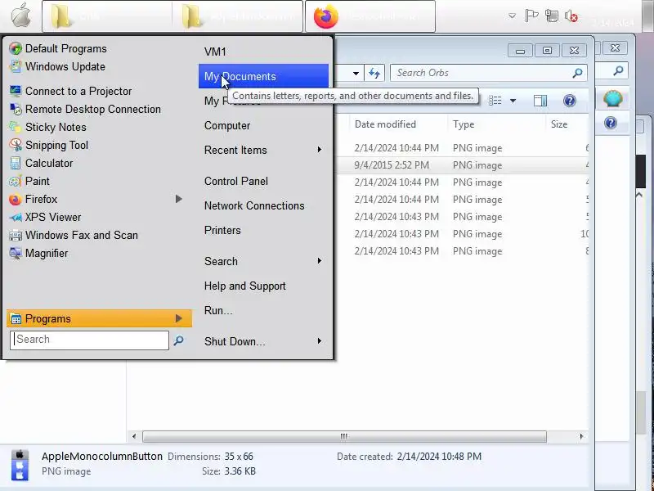
Task: Open Network Connections
Action: pyautogui.click(x=254, y=206)
